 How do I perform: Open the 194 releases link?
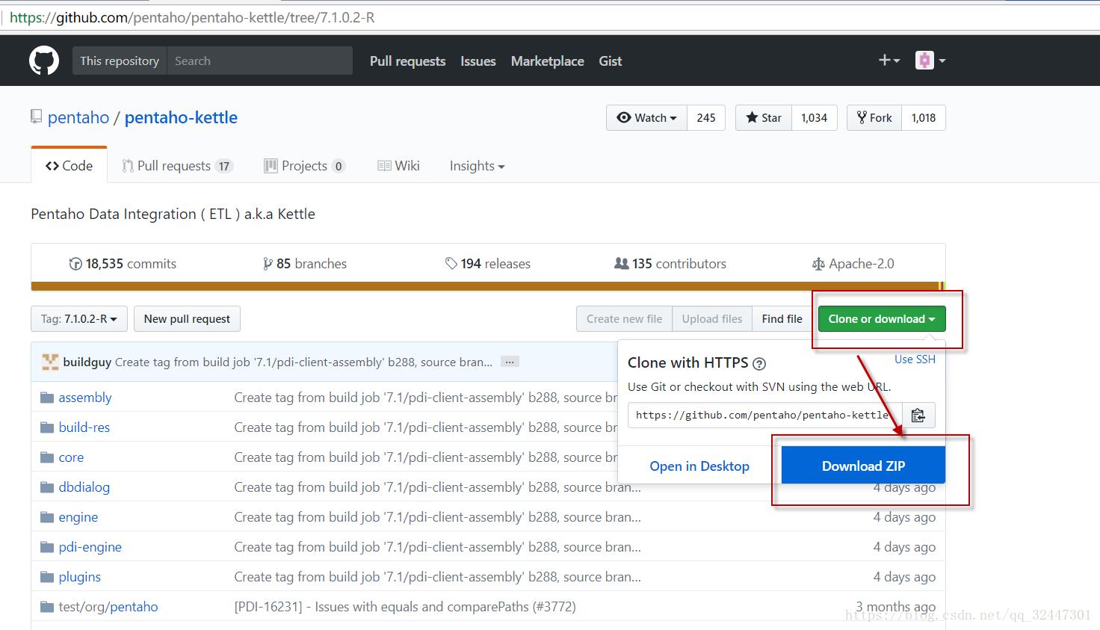tap(487, 264)
